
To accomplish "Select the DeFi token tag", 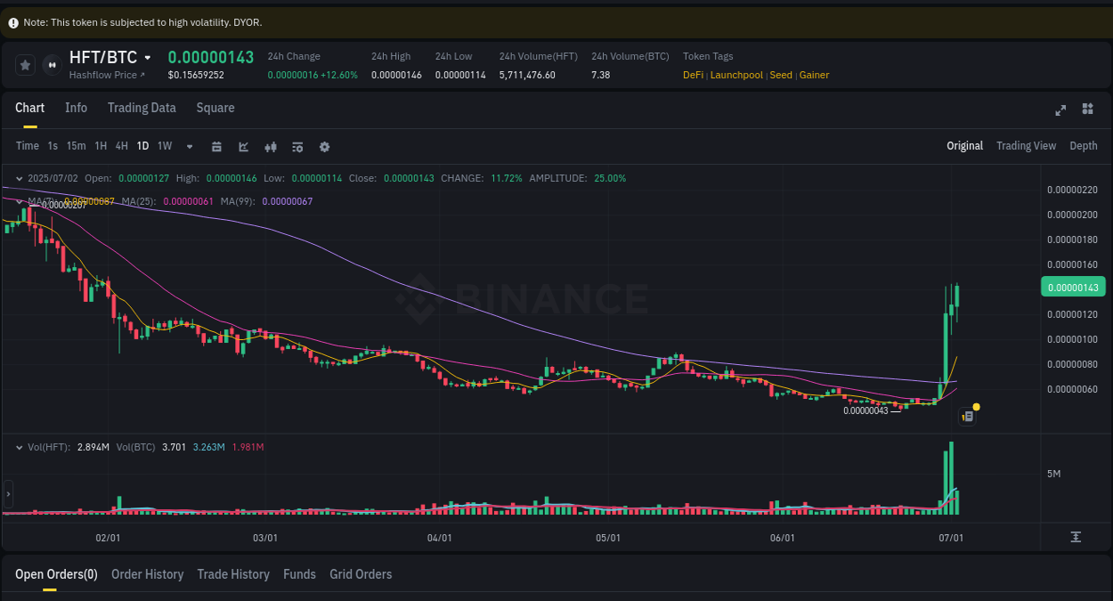I will 693,75.
